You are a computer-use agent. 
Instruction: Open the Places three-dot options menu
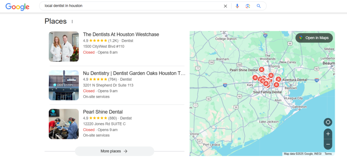(72, 21)
